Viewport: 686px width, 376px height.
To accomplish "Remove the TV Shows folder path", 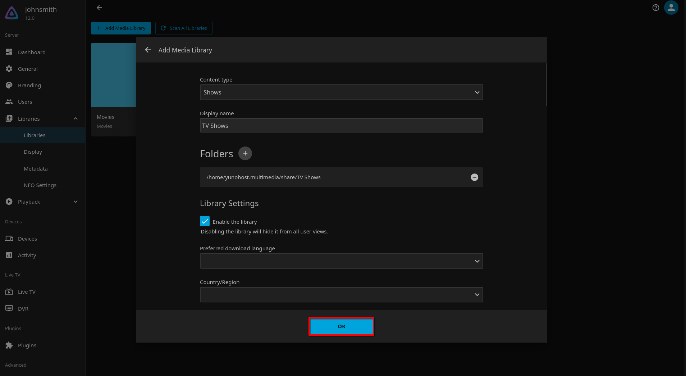I will 475,177.
